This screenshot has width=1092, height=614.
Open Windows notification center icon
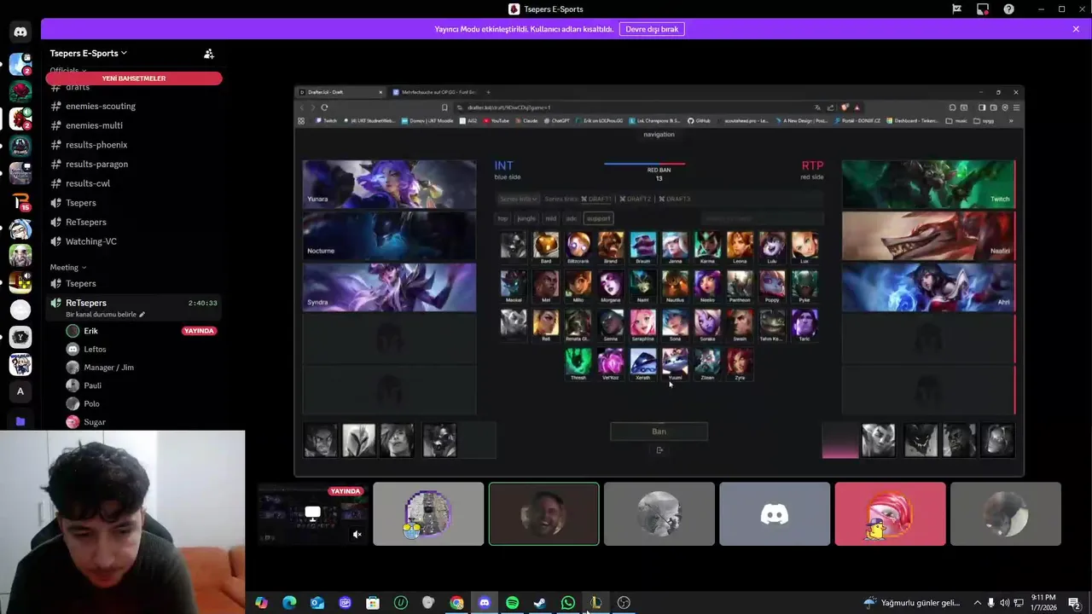coord(1074,603)
